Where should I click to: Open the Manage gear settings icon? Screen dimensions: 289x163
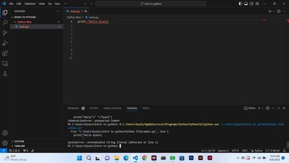tap(5, 143)
